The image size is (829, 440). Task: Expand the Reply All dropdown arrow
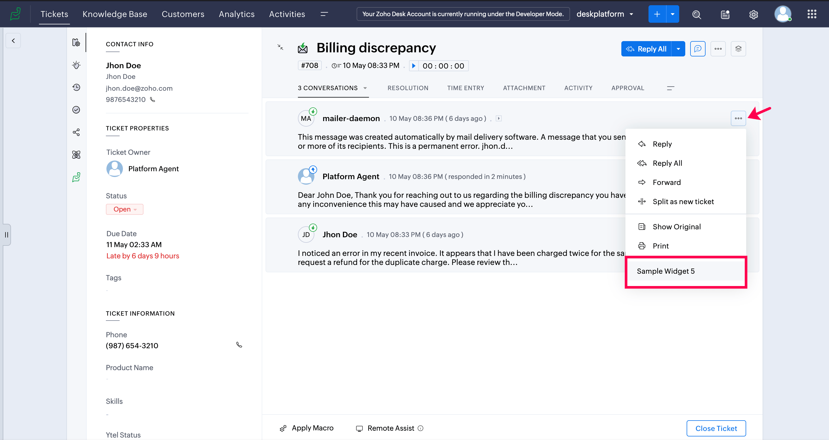point(678,49)
